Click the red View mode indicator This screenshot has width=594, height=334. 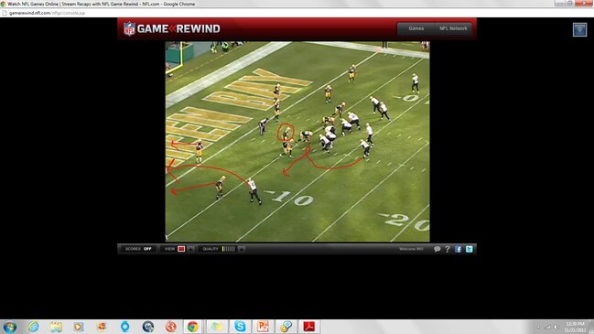pos(181,249)
